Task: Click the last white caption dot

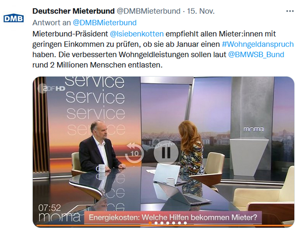Action: 185,223
